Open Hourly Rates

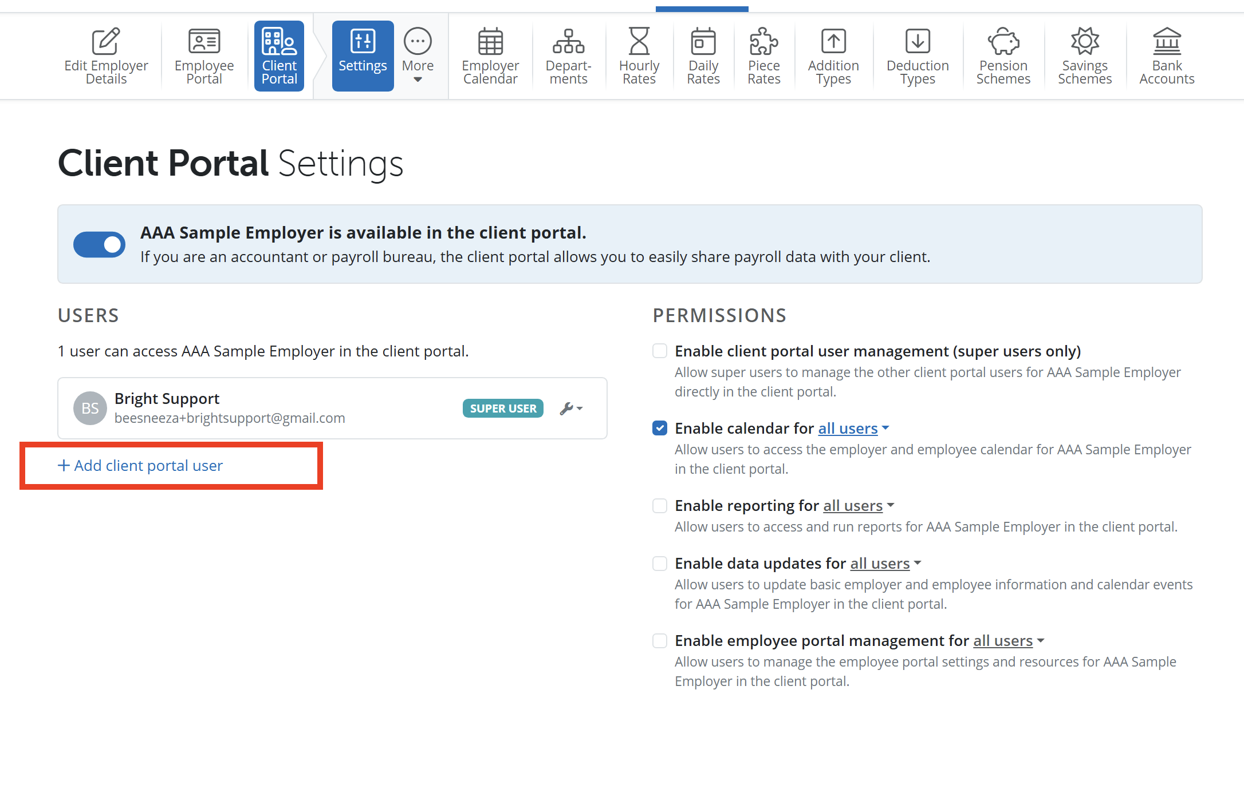point(639,56)
